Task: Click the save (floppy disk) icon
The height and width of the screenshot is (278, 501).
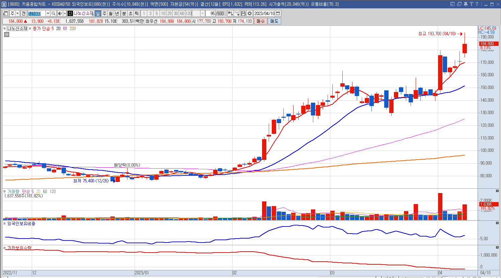Action: pyautogui.click(x=243, y=13)
